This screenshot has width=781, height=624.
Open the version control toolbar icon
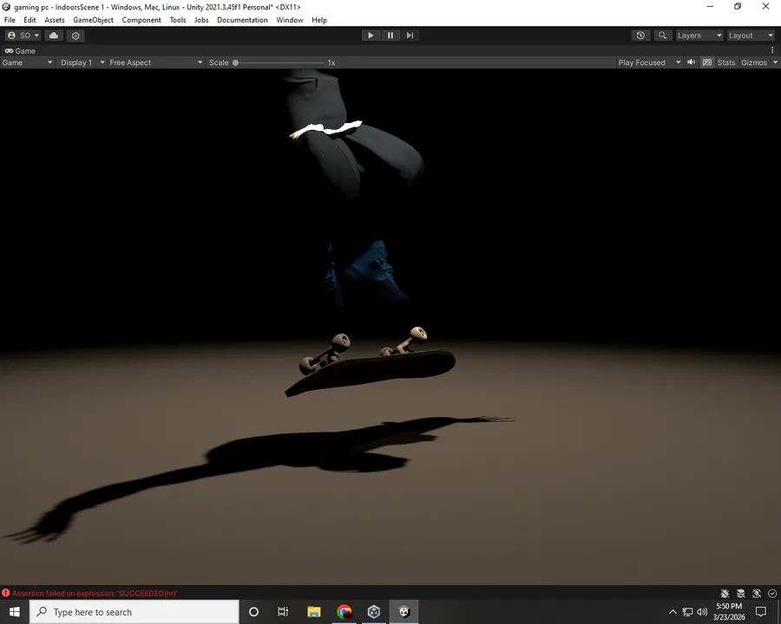(x=75, y=36)
